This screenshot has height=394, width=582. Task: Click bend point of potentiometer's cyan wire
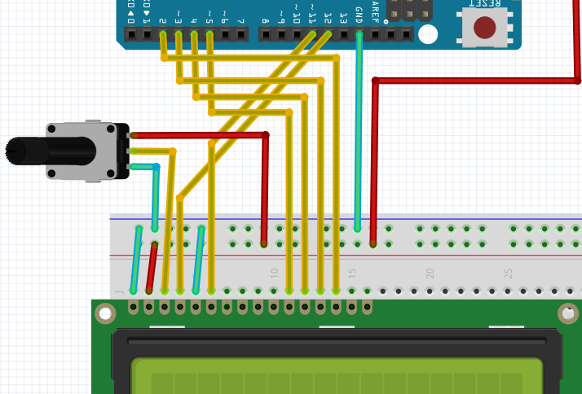[156, 167]
